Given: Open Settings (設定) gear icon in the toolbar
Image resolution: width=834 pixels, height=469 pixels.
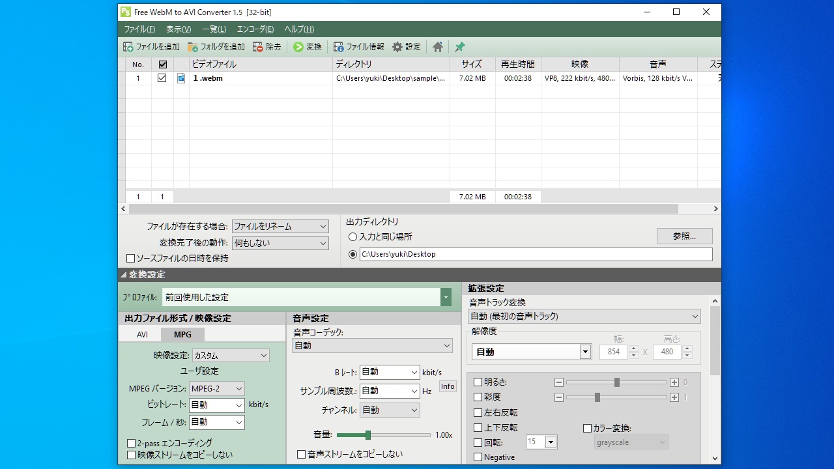Looking at the screenshot, I should 397,47.
